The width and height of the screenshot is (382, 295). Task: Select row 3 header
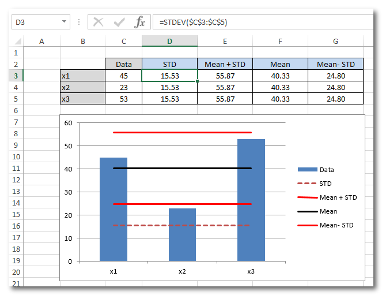click(x=15, y=76)
